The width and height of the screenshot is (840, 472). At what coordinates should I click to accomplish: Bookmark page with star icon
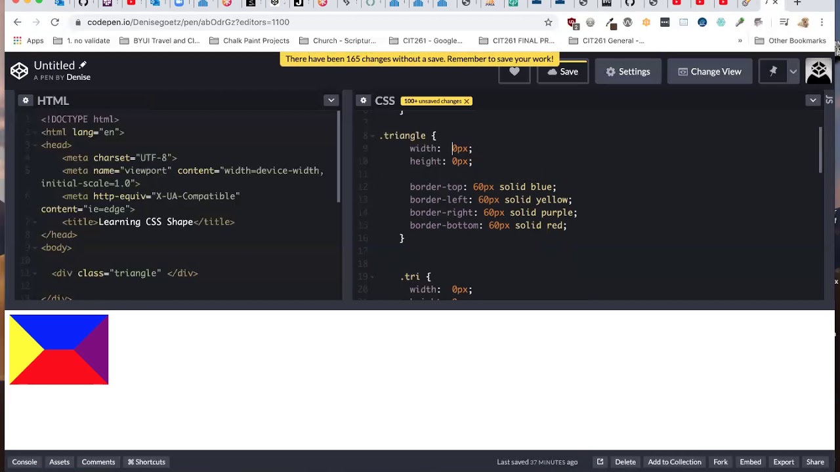548,22
